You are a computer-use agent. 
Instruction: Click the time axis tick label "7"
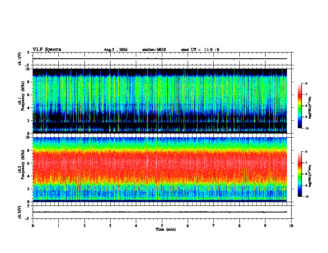[214, 226]
